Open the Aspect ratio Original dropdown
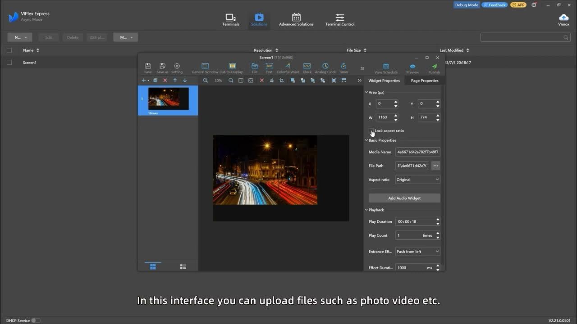This screenshot has width=577, height=324. click(x=418, y=180)
